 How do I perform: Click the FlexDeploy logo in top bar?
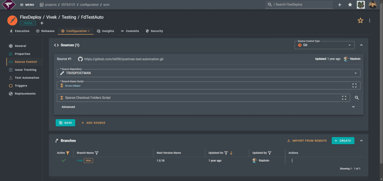pyautogui.click(x=8, y=4)
